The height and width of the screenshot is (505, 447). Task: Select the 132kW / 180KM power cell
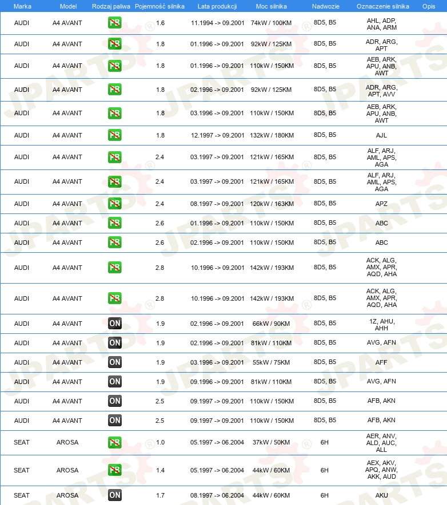(272, 135)
